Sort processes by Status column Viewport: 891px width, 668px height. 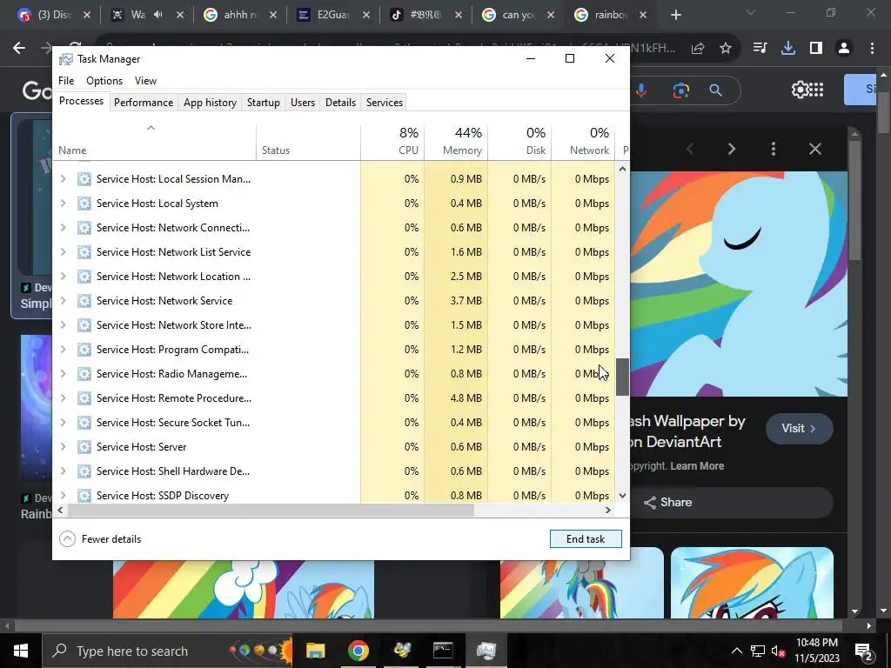pos(308,141)
